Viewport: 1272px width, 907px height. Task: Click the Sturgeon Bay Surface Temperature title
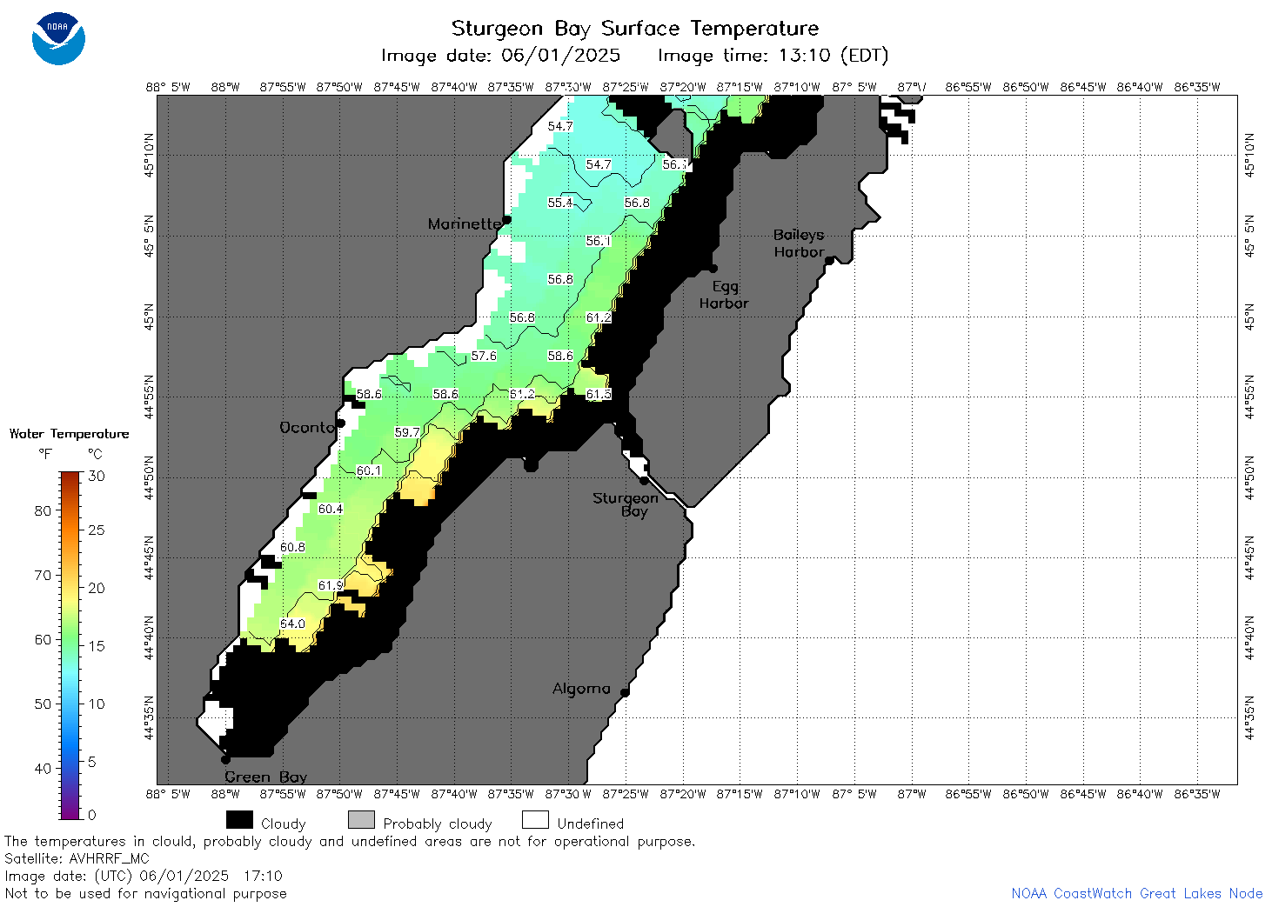635,29
